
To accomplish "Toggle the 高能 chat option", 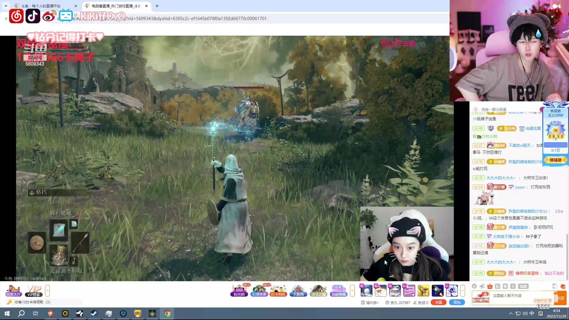I will 523,286.
